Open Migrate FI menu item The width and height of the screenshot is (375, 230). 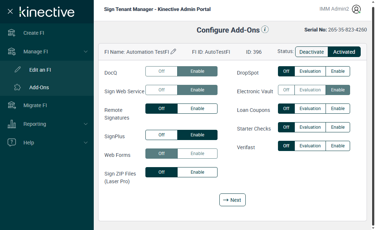pyautogui.click(x=47, y=105)
